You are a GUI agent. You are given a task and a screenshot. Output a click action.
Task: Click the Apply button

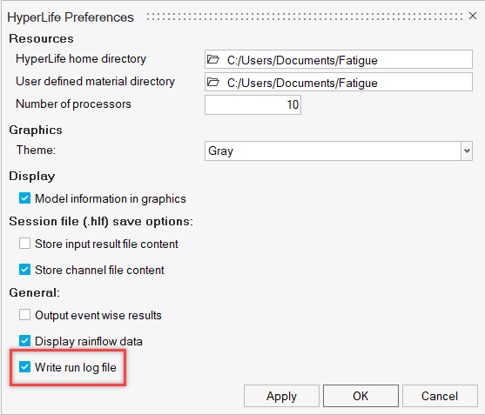point(281,396)
